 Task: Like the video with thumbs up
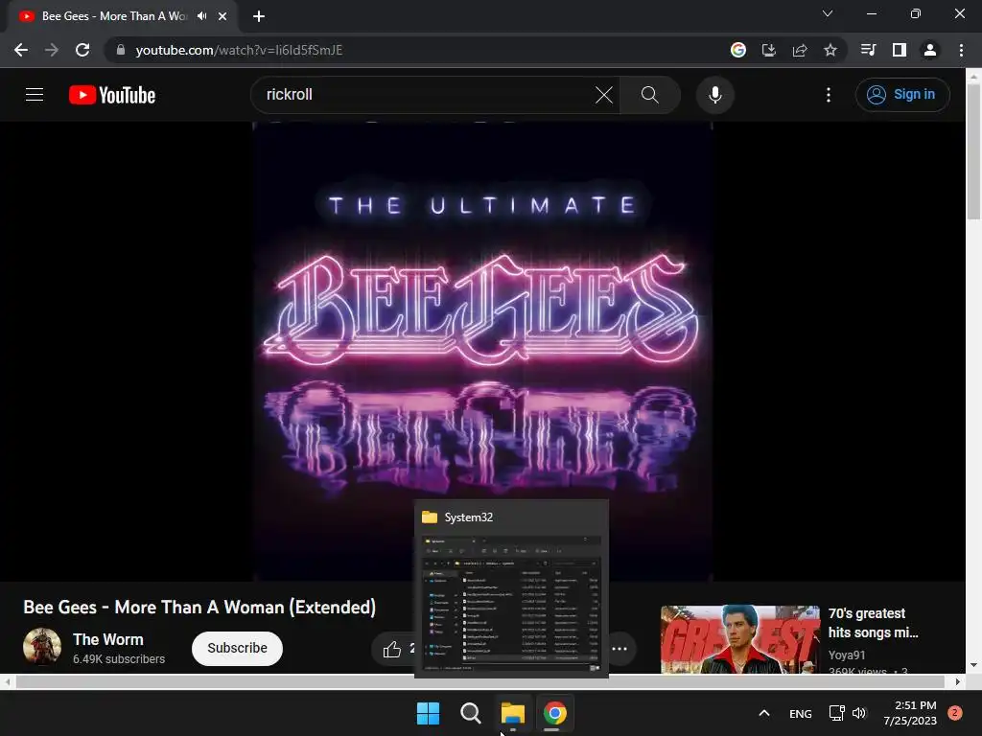tap(392, 650)
